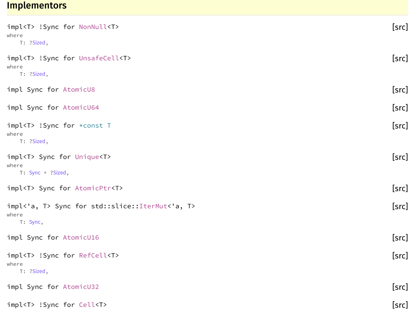Open the AtomicU8 type link
The image size is (414, 315).
click(79, 90)
